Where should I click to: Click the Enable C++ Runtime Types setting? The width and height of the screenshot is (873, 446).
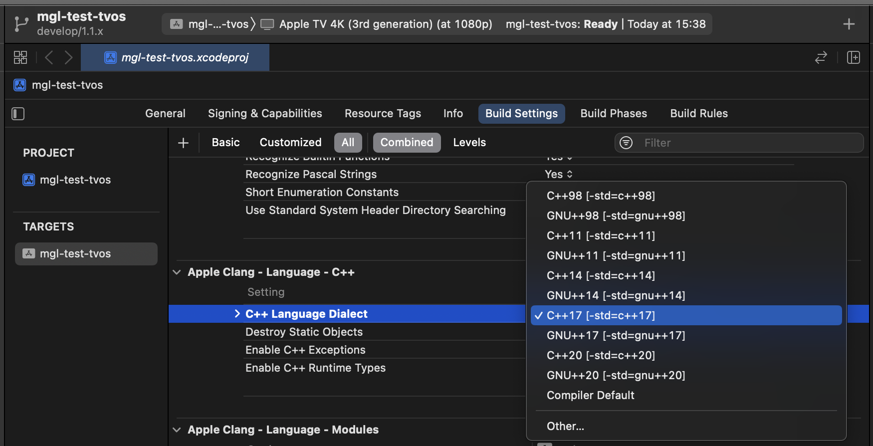(315, 368)
